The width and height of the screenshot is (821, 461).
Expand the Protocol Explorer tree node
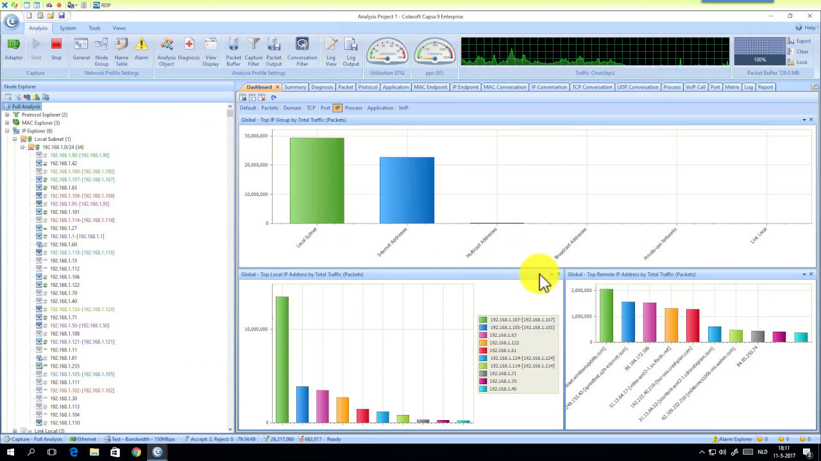tap(7, 115)
